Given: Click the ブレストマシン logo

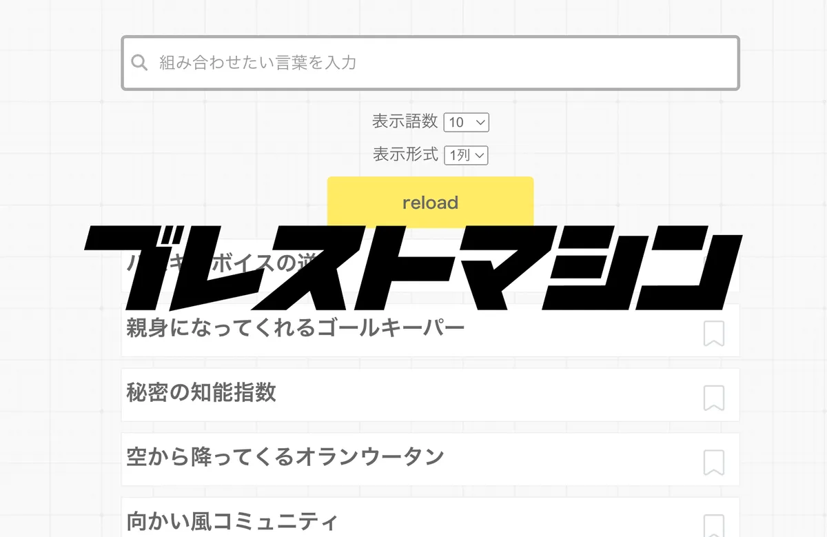Looking at the screenshot, I should (x=413, y=265).
